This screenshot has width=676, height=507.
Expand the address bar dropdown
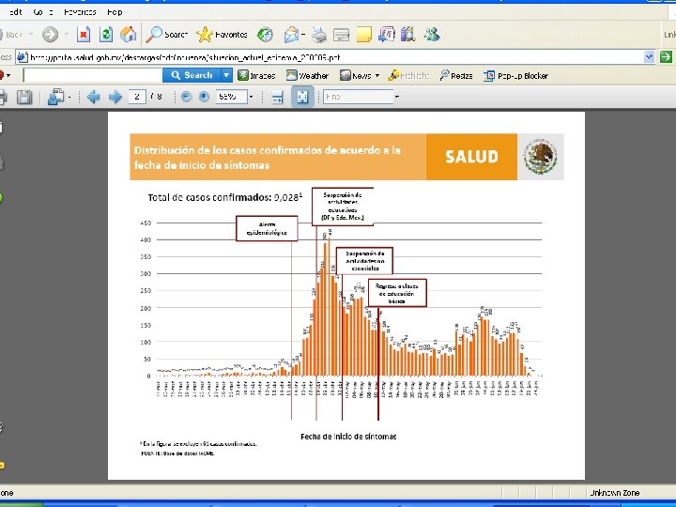tap(649, 57)
